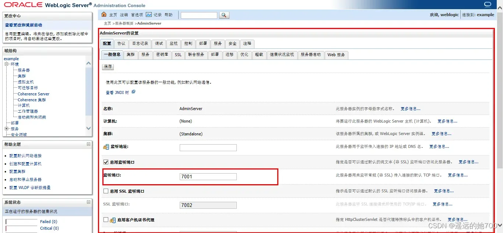Click the warning icon beside 监听地址

[106, 147]
